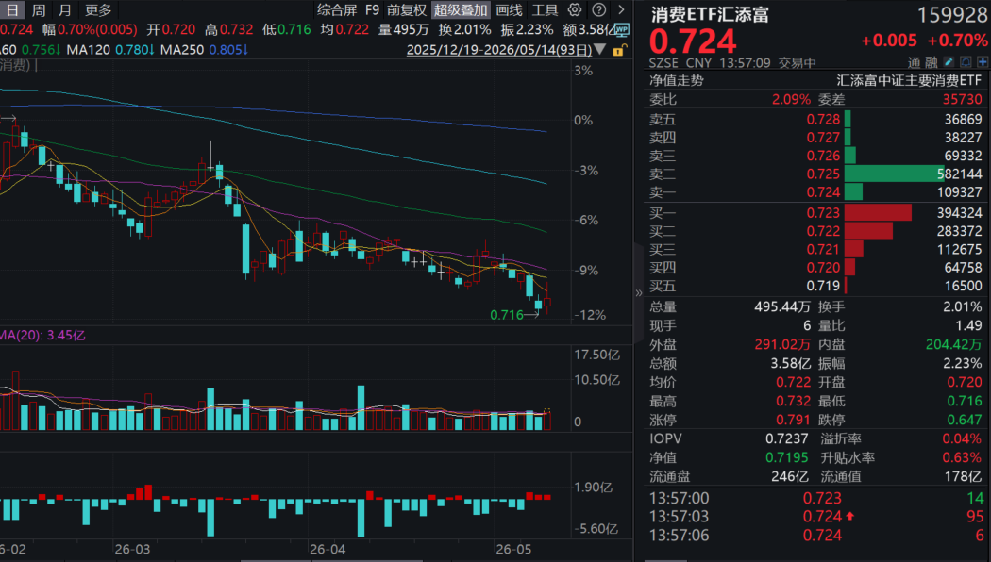Collapse the quote side panel with the » handle
This screenshot has height=562, width=991.
(638, 292)
